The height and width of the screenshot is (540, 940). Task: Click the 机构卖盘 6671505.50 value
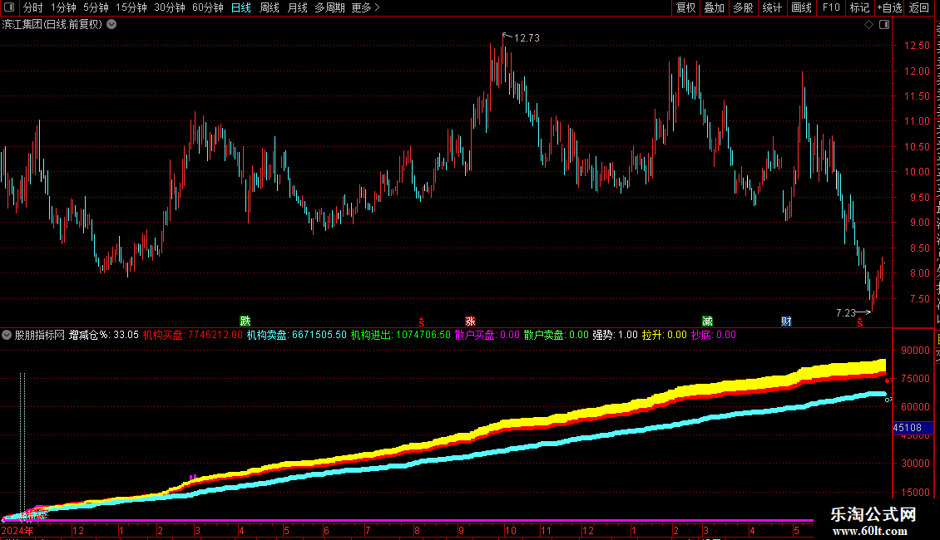coord(297,336)
